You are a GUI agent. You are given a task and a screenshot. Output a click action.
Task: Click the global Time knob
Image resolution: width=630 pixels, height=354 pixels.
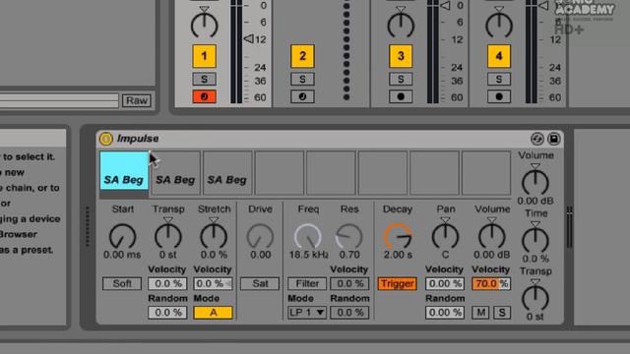click(535, 240)
